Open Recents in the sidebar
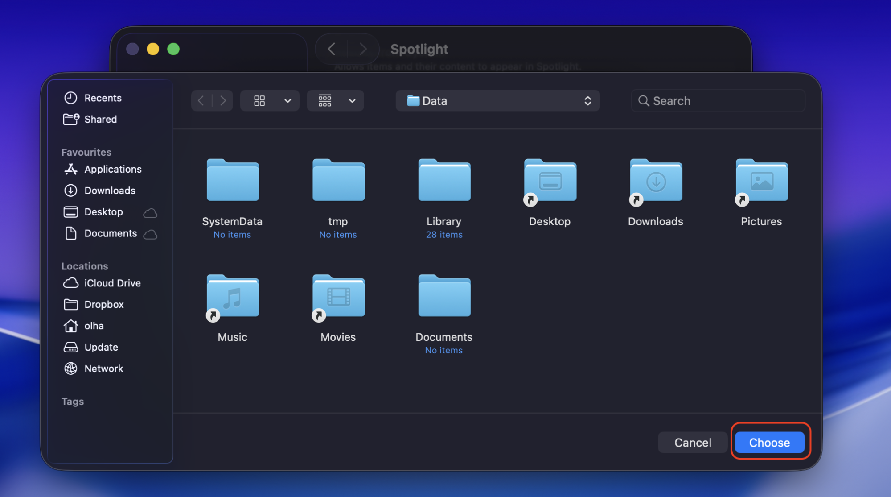 point(93,98)
